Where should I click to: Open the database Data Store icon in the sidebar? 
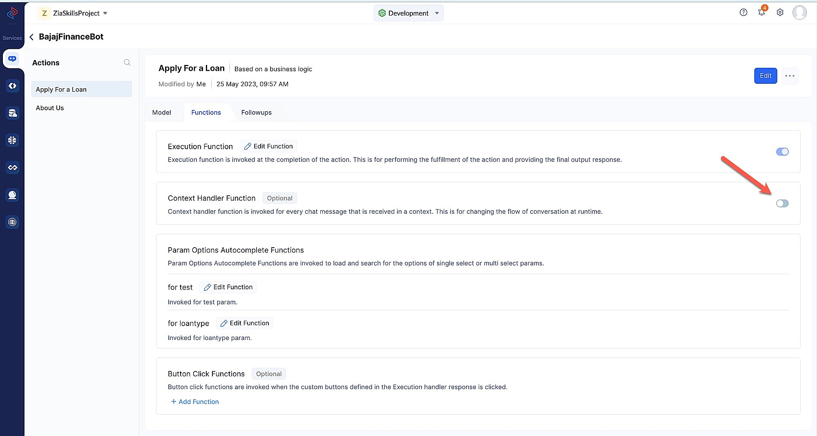click(12, 113)
